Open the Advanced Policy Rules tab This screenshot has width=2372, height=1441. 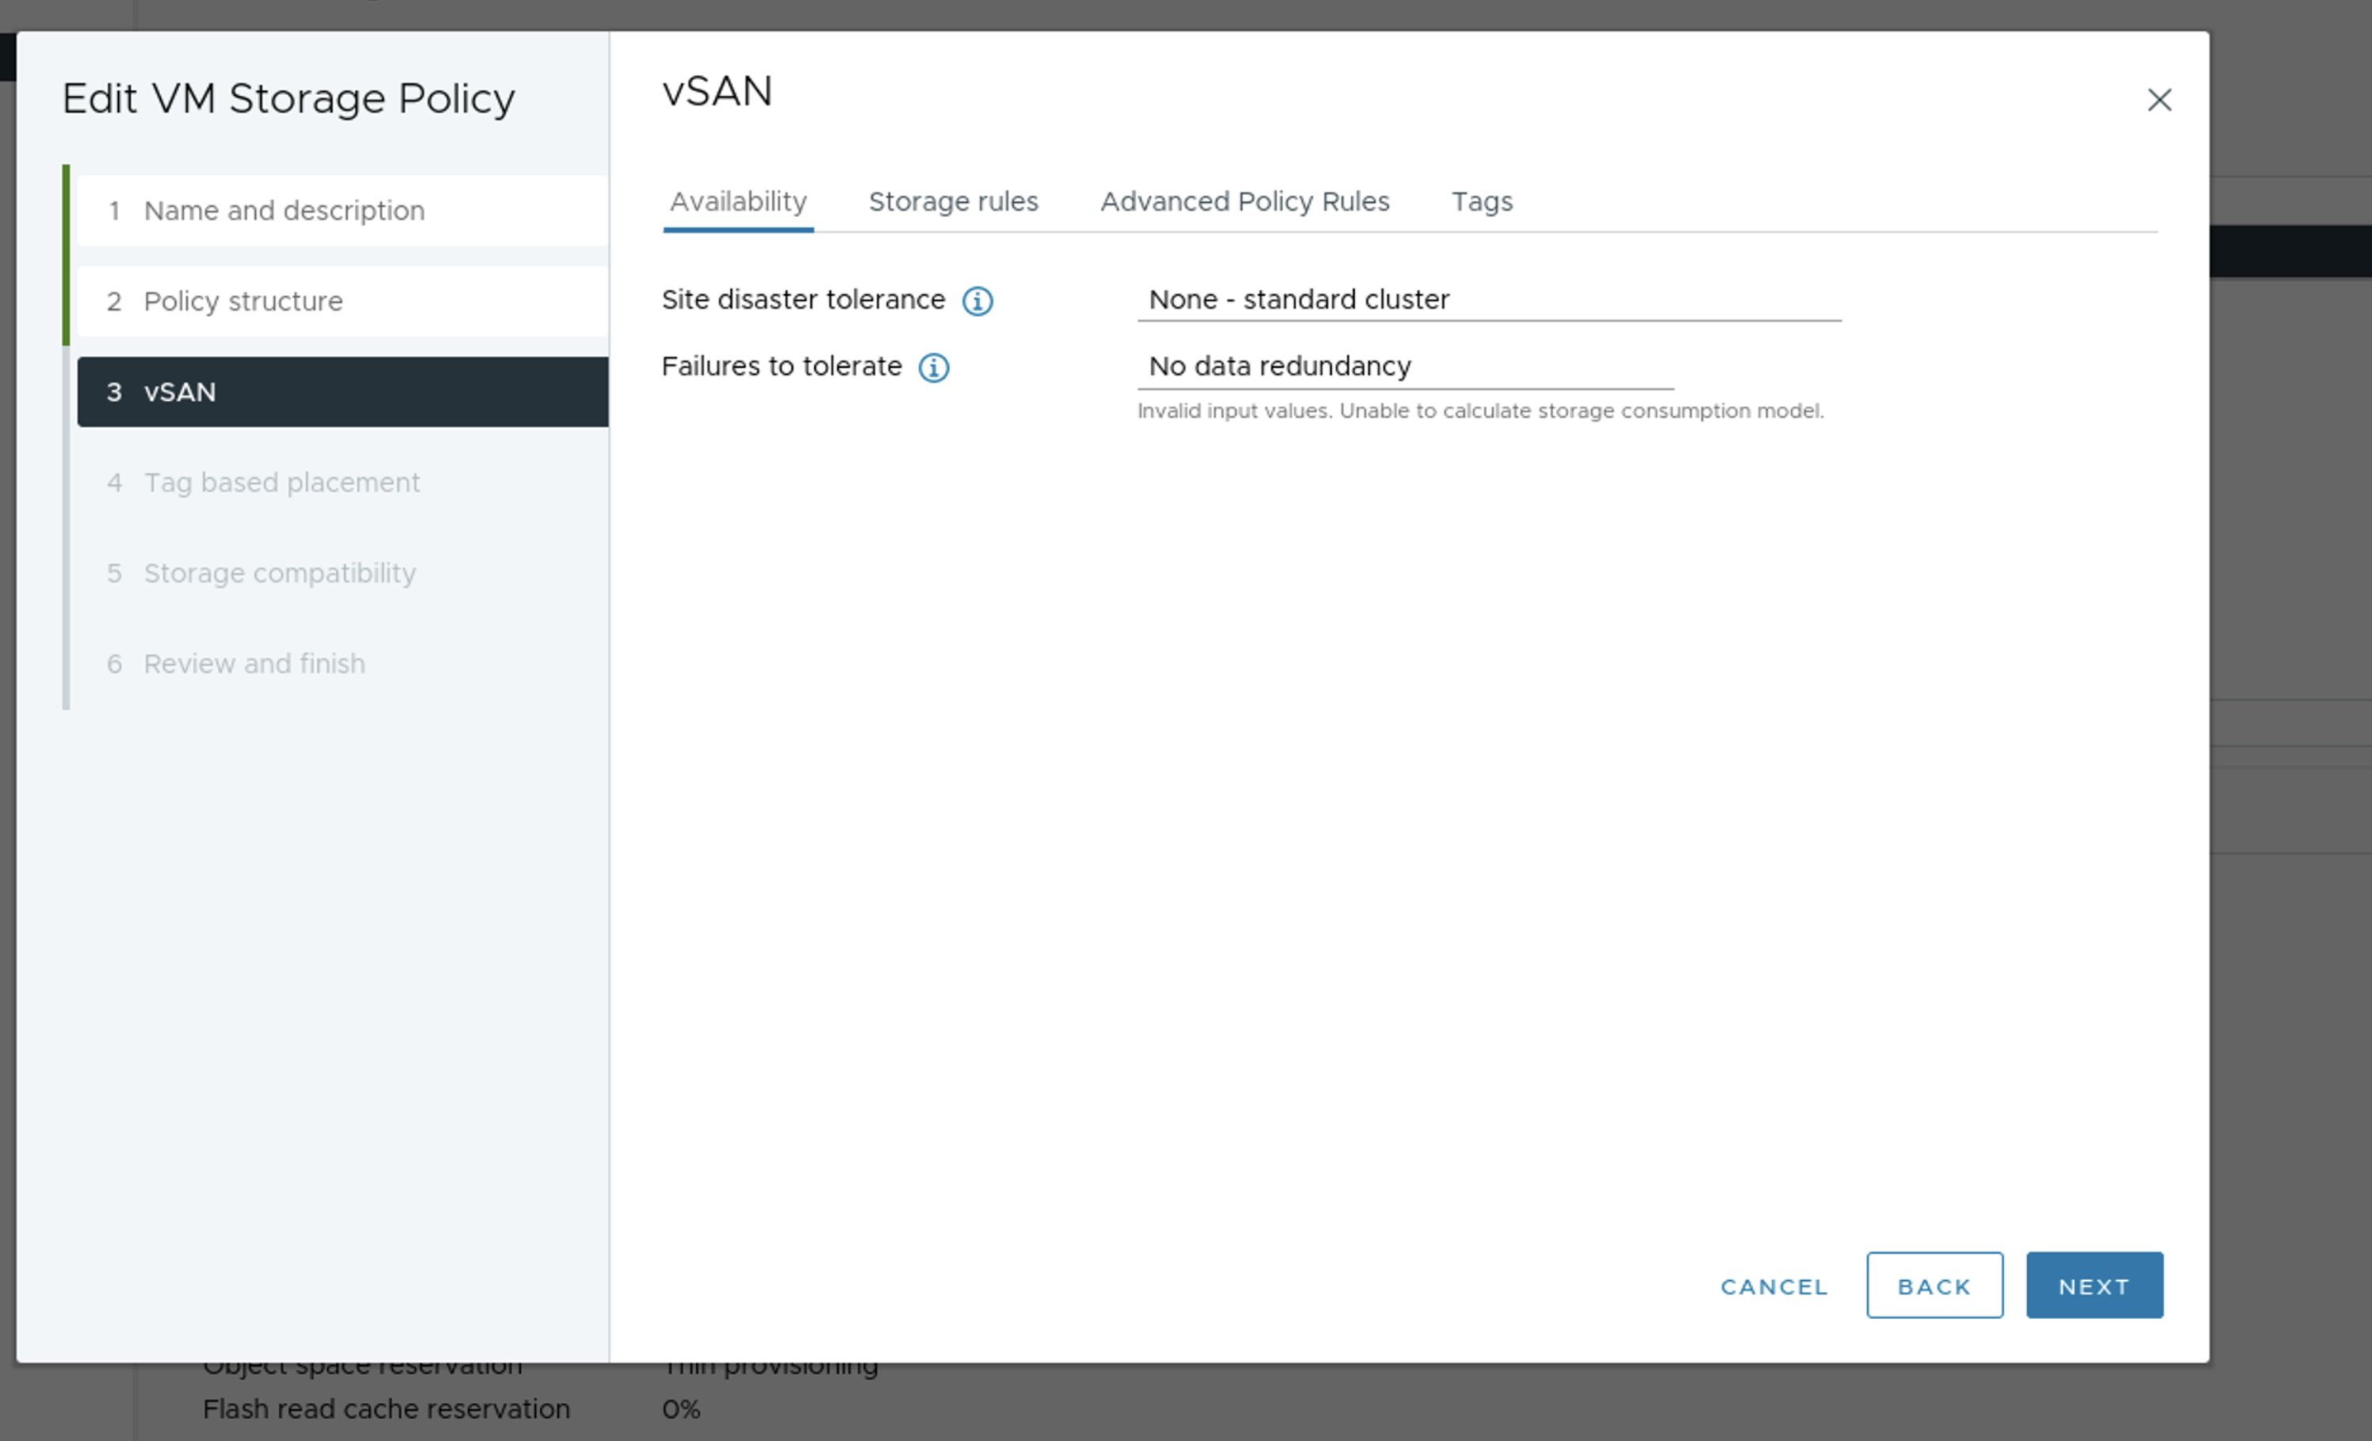(1244, 202)
